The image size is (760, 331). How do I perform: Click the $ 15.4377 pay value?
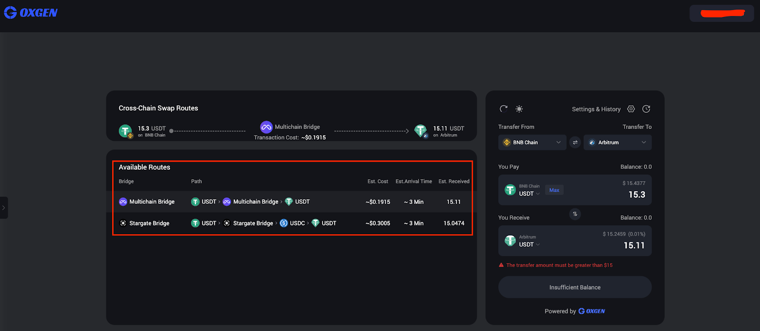tap(634, 183)
